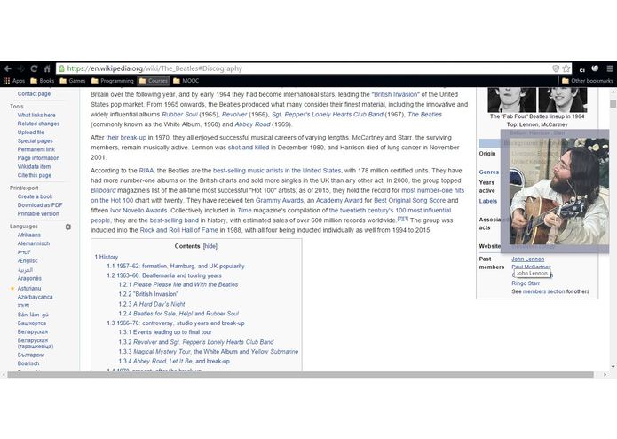
Task: Open Special pages link
Action: tap(35, 141)
